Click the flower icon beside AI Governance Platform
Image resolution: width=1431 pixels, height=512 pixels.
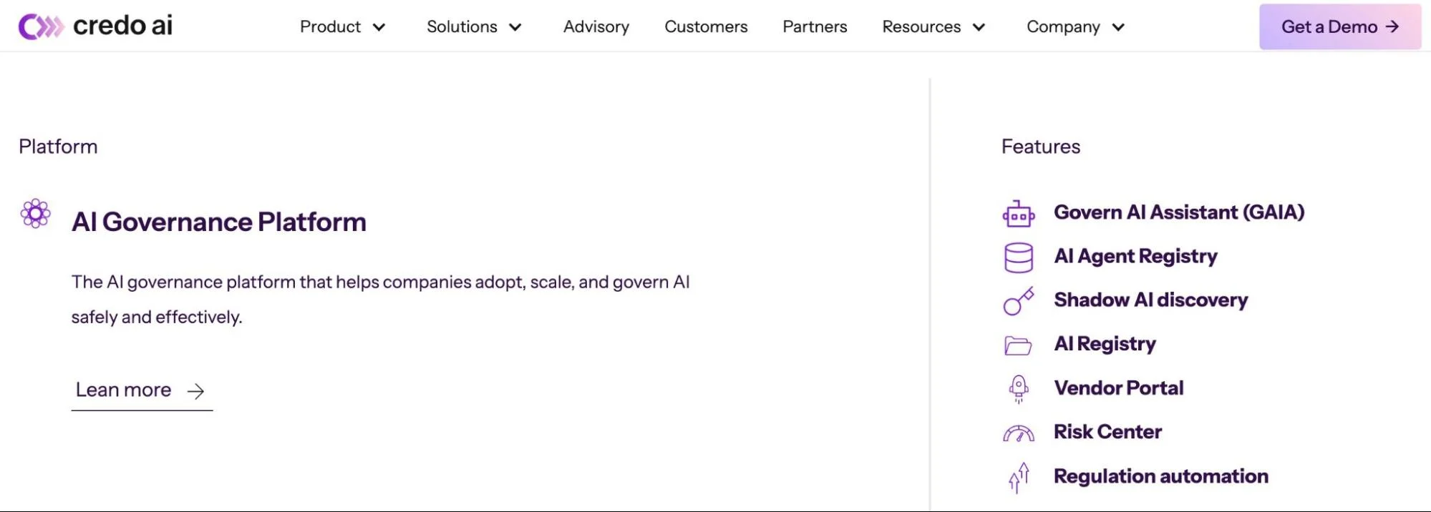[35, 213]
